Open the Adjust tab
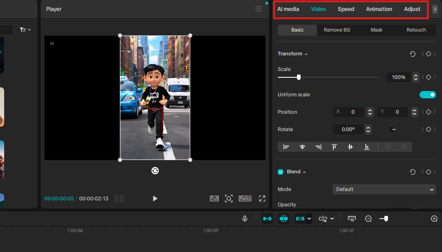442x252 pixels. click(412, 9)
